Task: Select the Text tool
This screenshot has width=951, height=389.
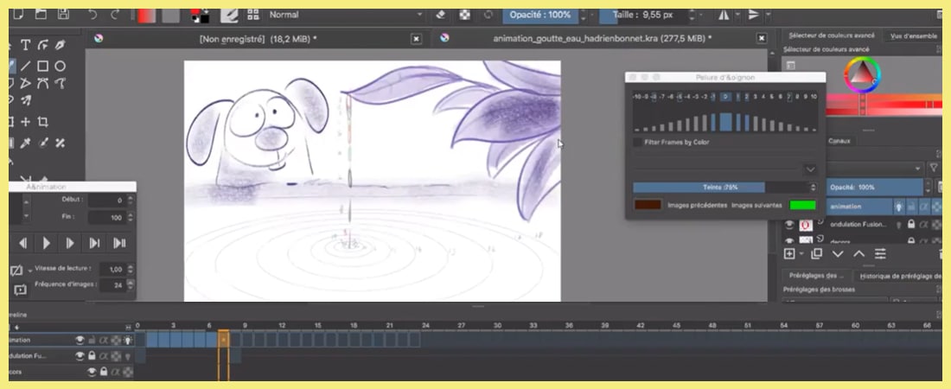Action: point(25,45)
